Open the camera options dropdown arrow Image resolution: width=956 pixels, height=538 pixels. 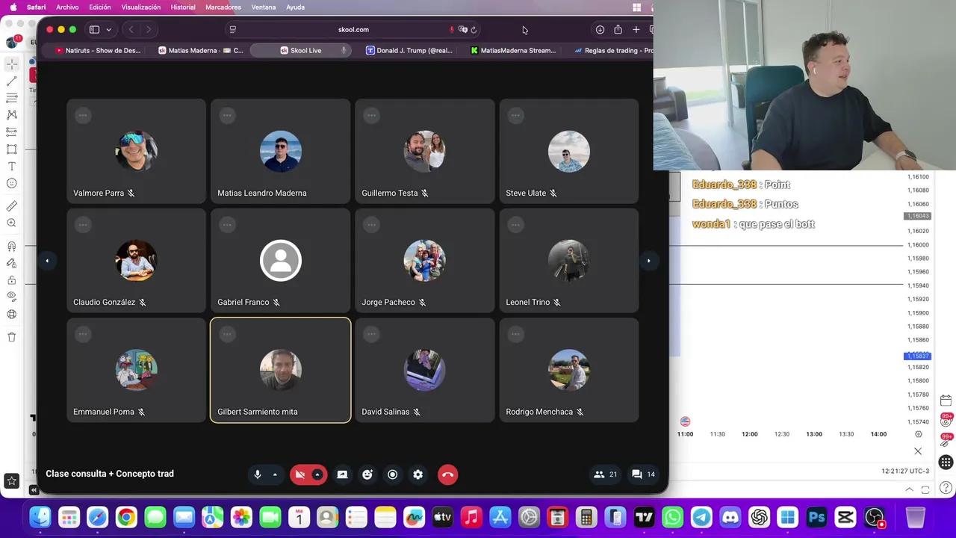pyautogui.click(x=318, y=474)
